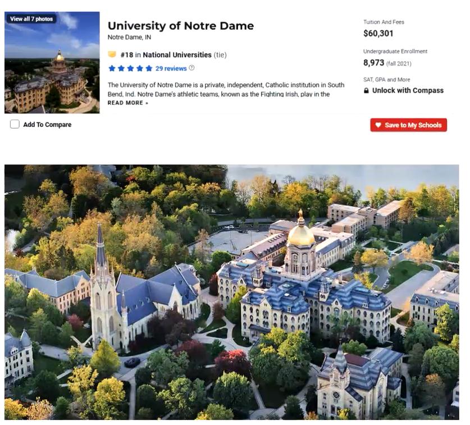Click the 8,973 undergraduate enrollment figure

[373, 63]
